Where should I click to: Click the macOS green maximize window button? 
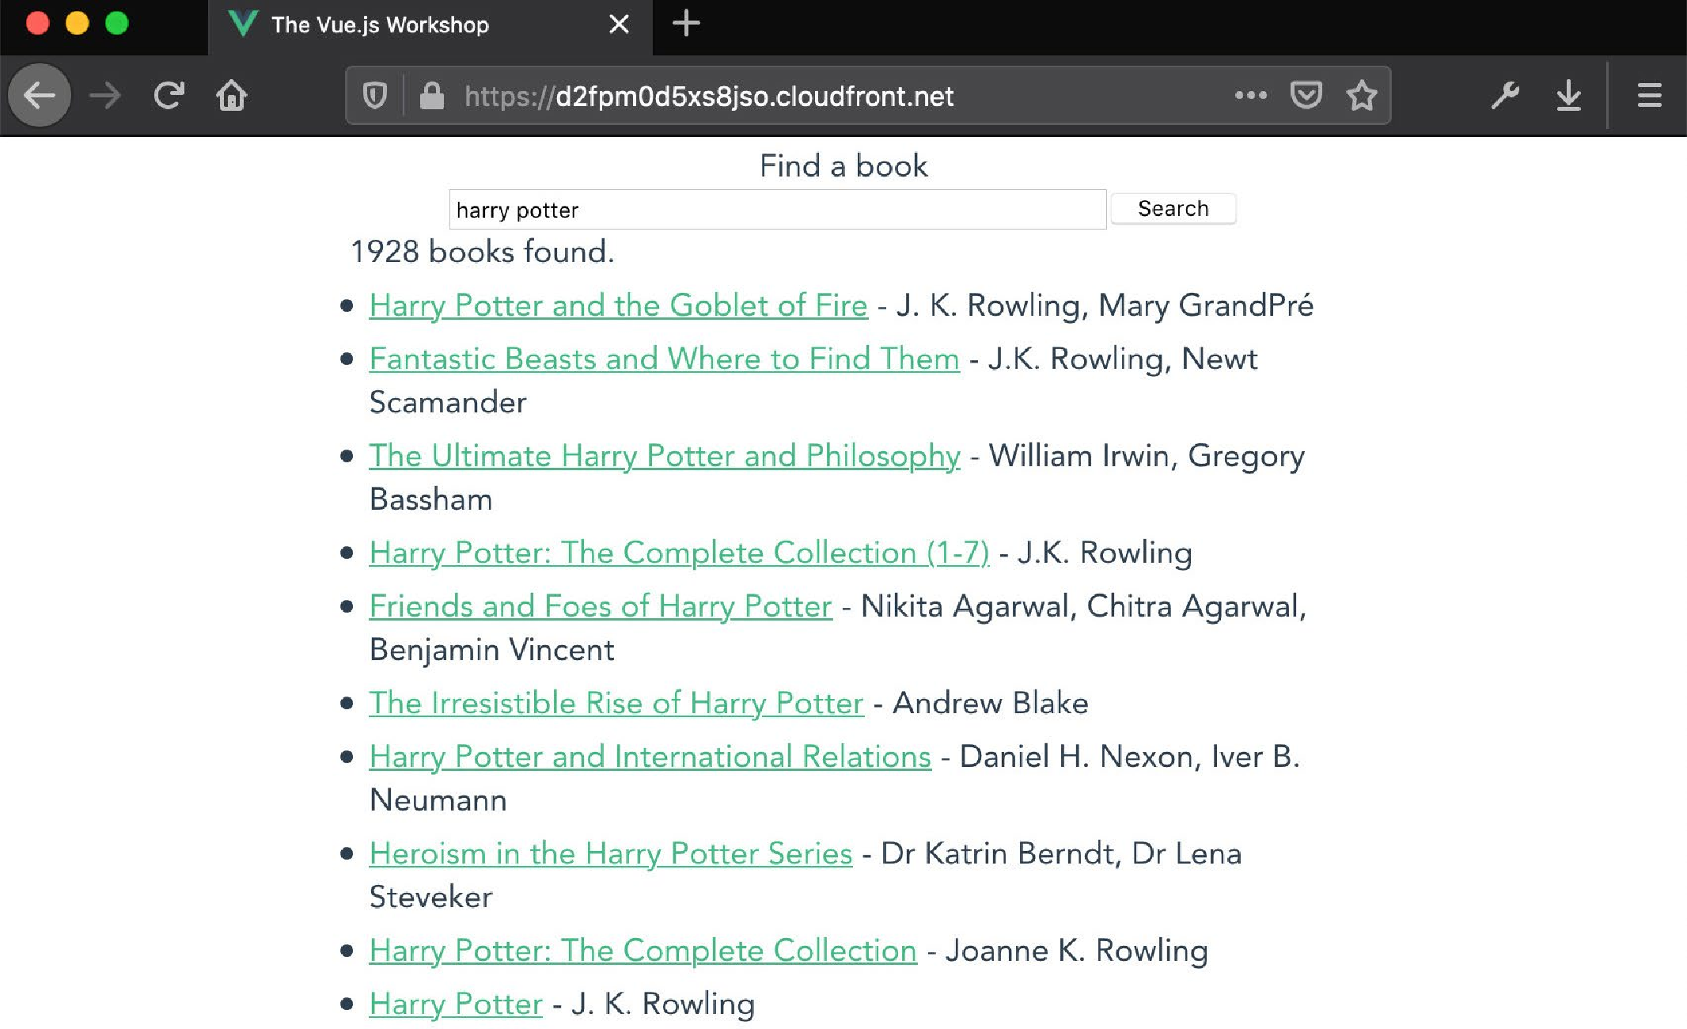click(117, 23)
